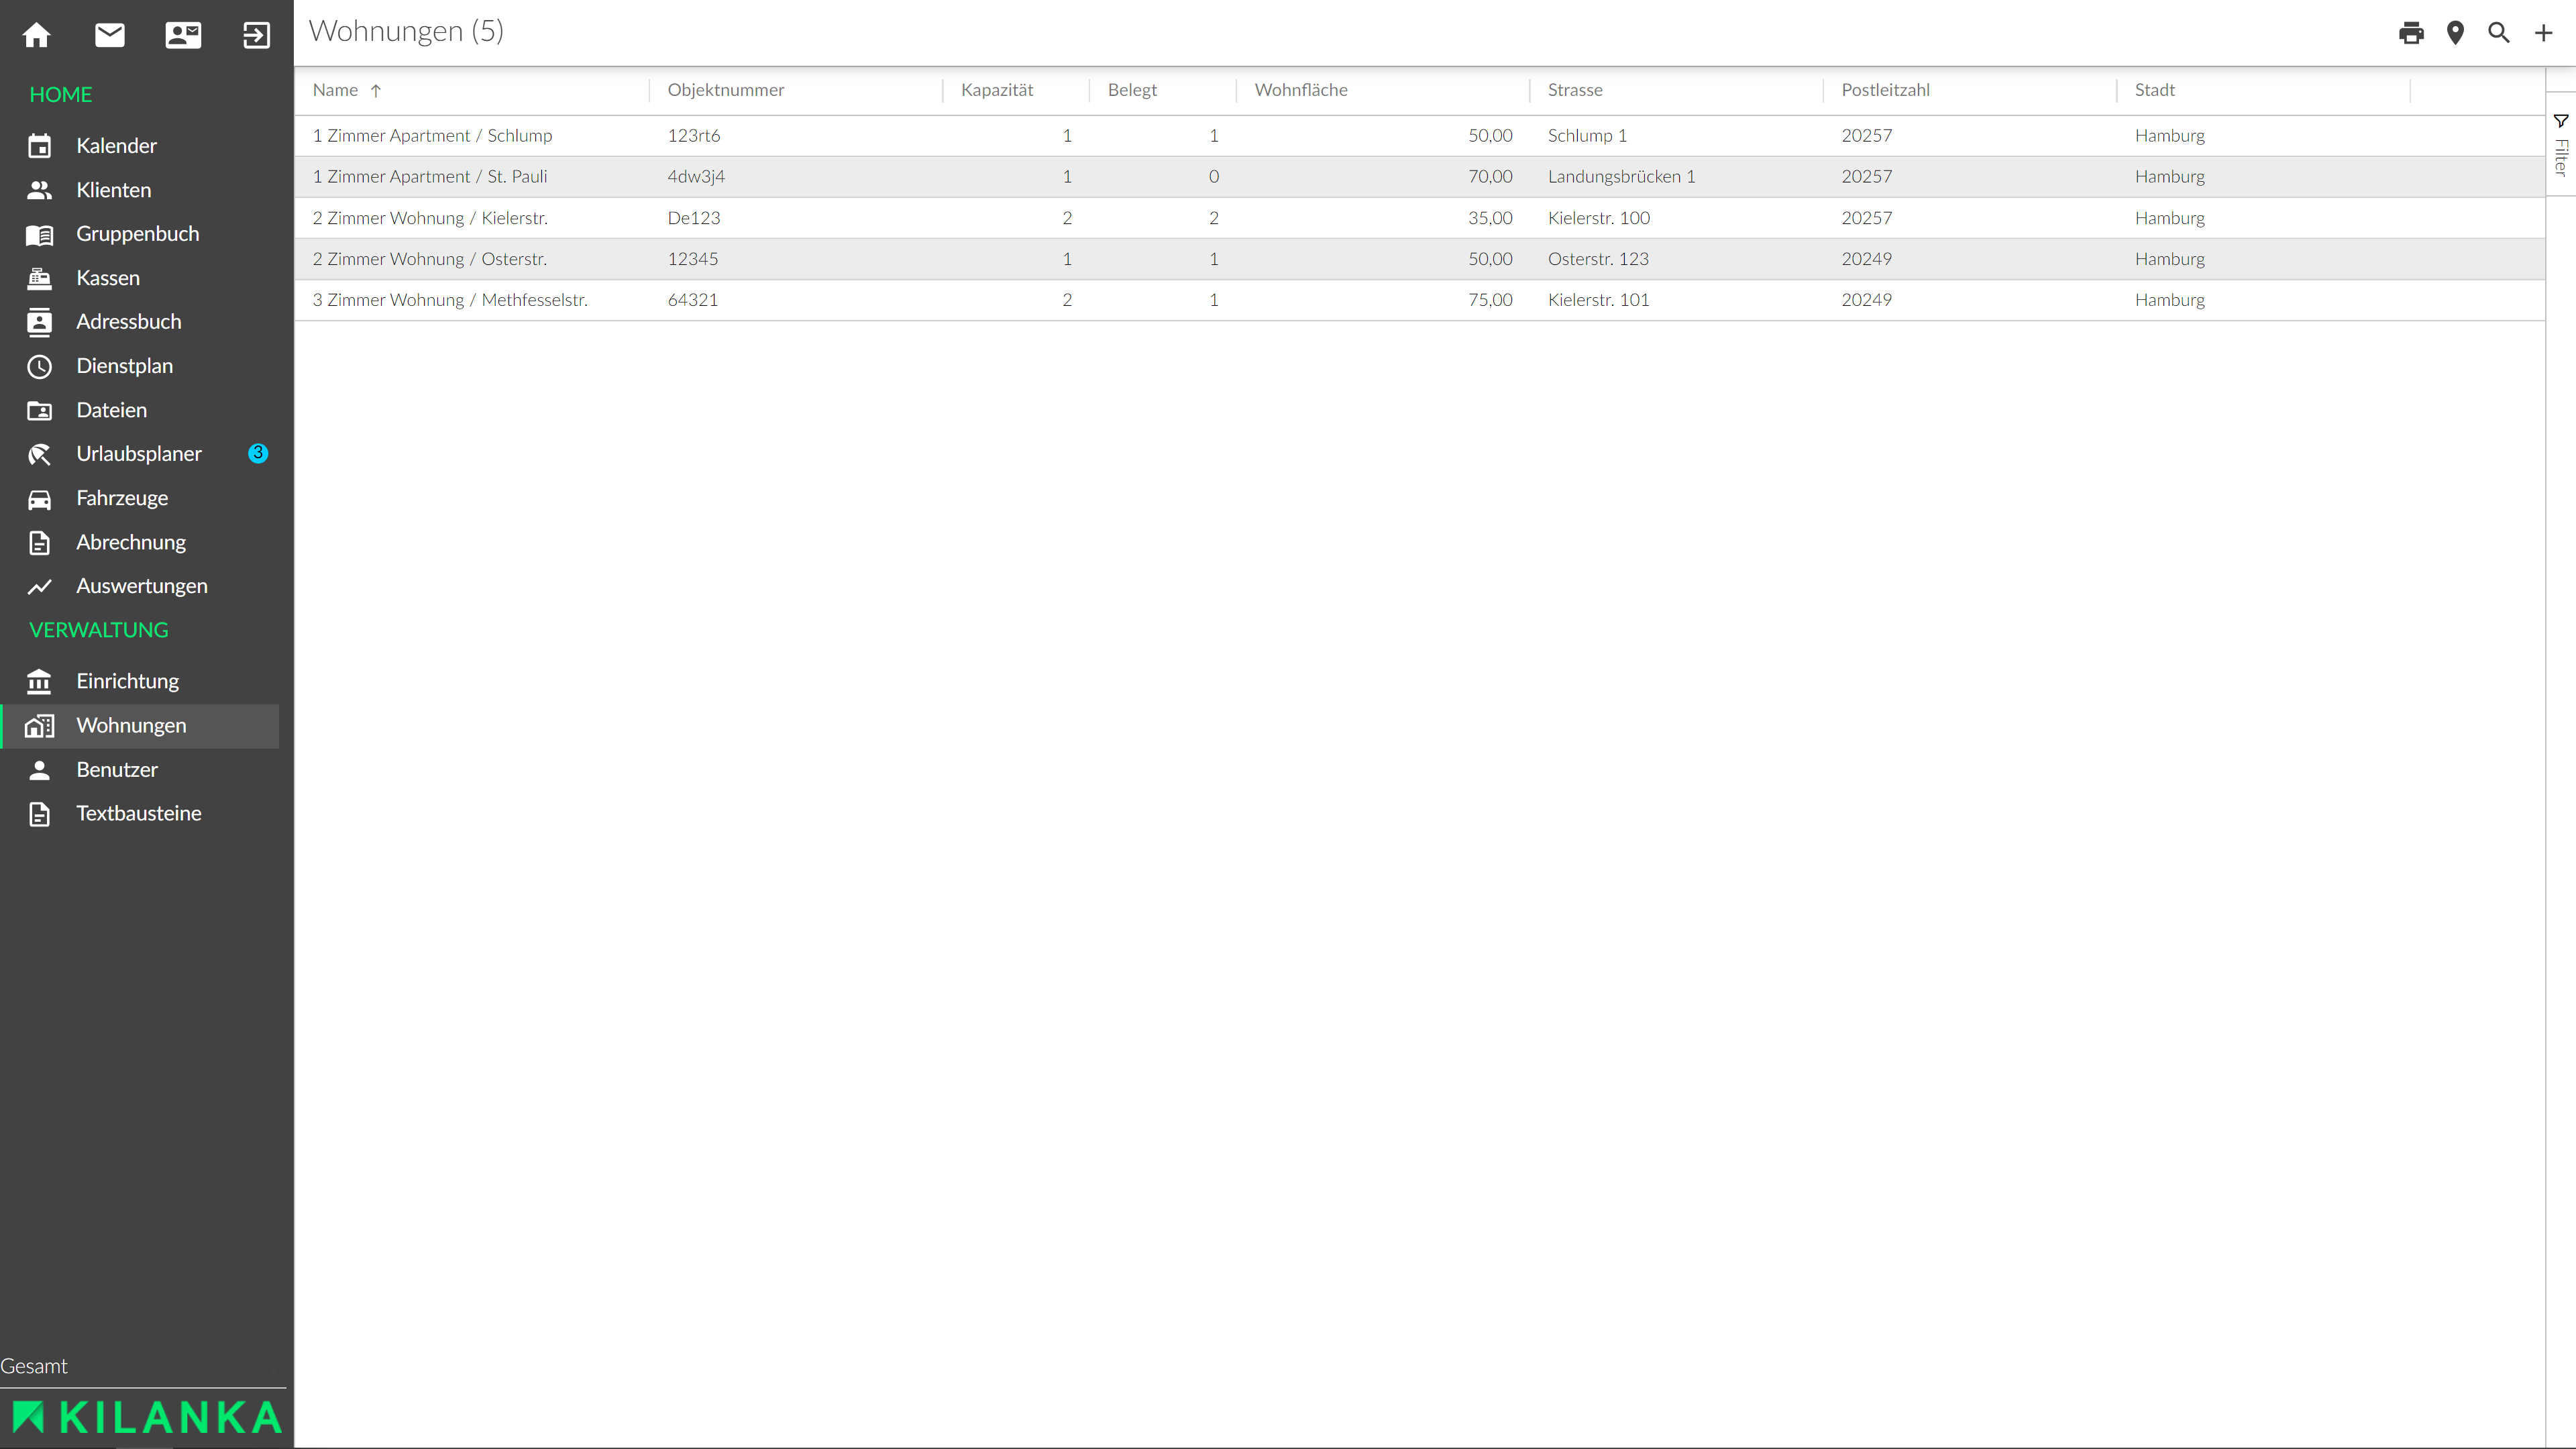Sort by Kapazität column header

(x=996, y=90)
